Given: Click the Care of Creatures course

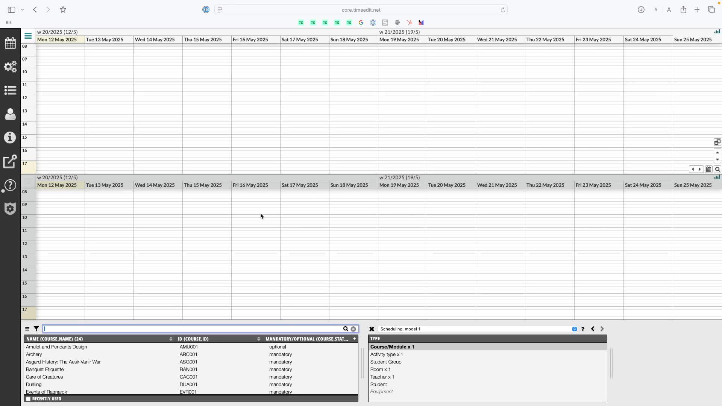Looking at the screenshot, I should click(44, 377).
